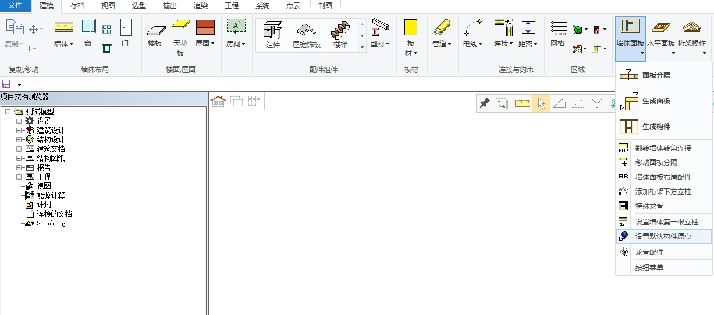Click the move arrows icon in 复制,移动 group
714x315 pixels.
click(33, 29)
